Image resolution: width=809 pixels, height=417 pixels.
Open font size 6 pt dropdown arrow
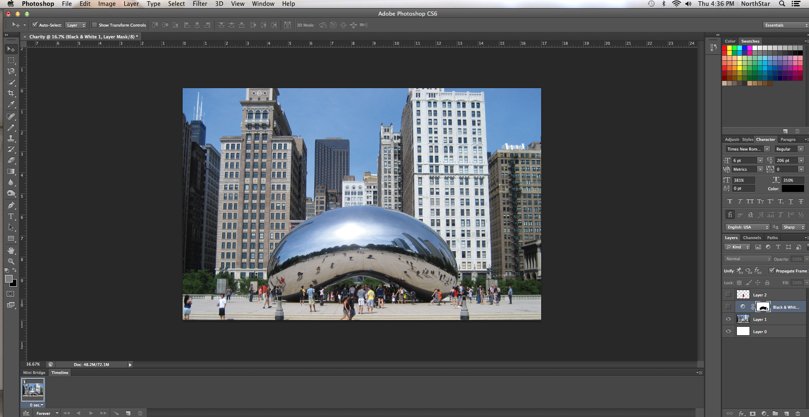click(x=760, y=160)
